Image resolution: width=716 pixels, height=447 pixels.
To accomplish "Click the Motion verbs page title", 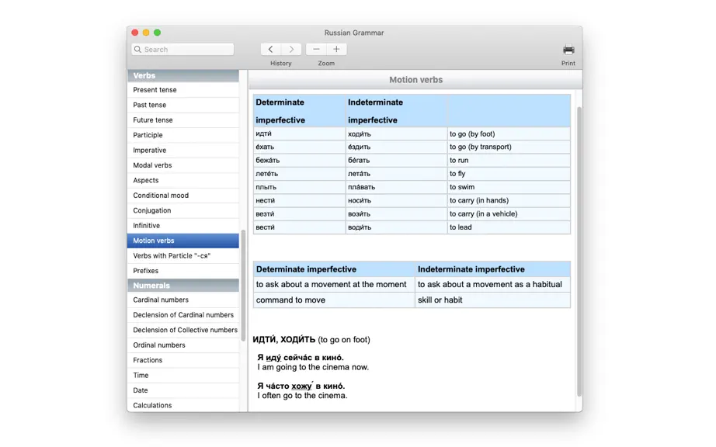I will coord(415,80).
